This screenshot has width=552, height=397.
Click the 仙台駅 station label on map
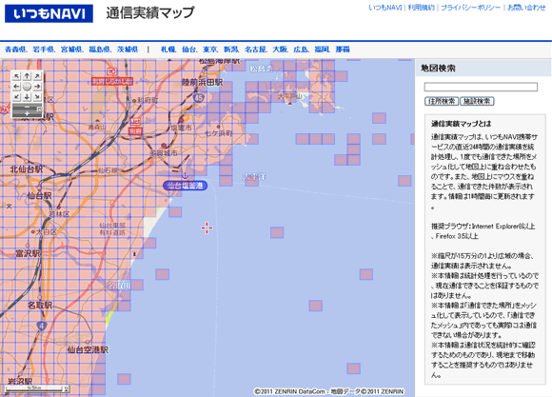(x=39, y=196)
